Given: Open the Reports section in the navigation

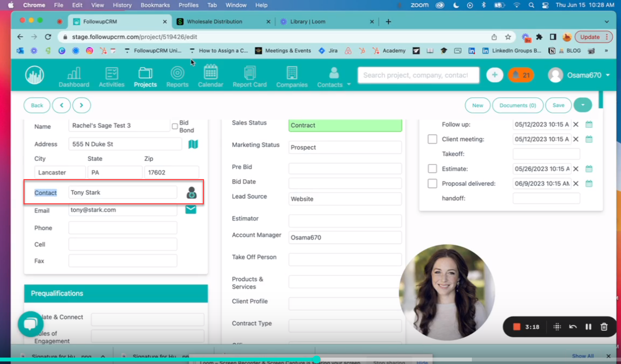Looking at the screenshot, I should click(x=177, y=76).
